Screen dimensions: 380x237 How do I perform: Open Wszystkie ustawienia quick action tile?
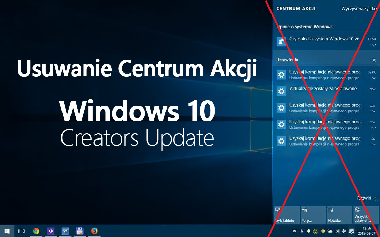(366, 215)
